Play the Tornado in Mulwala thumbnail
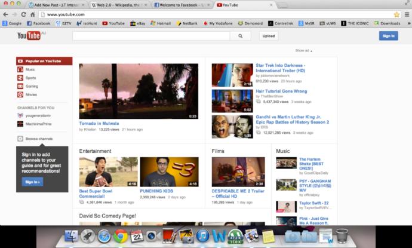 coord(139,91)
